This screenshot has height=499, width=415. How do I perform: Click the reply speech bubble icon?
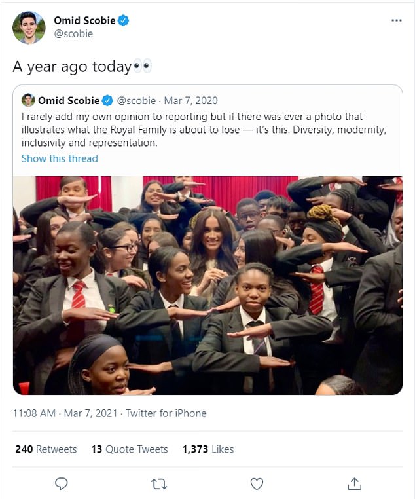62,483
